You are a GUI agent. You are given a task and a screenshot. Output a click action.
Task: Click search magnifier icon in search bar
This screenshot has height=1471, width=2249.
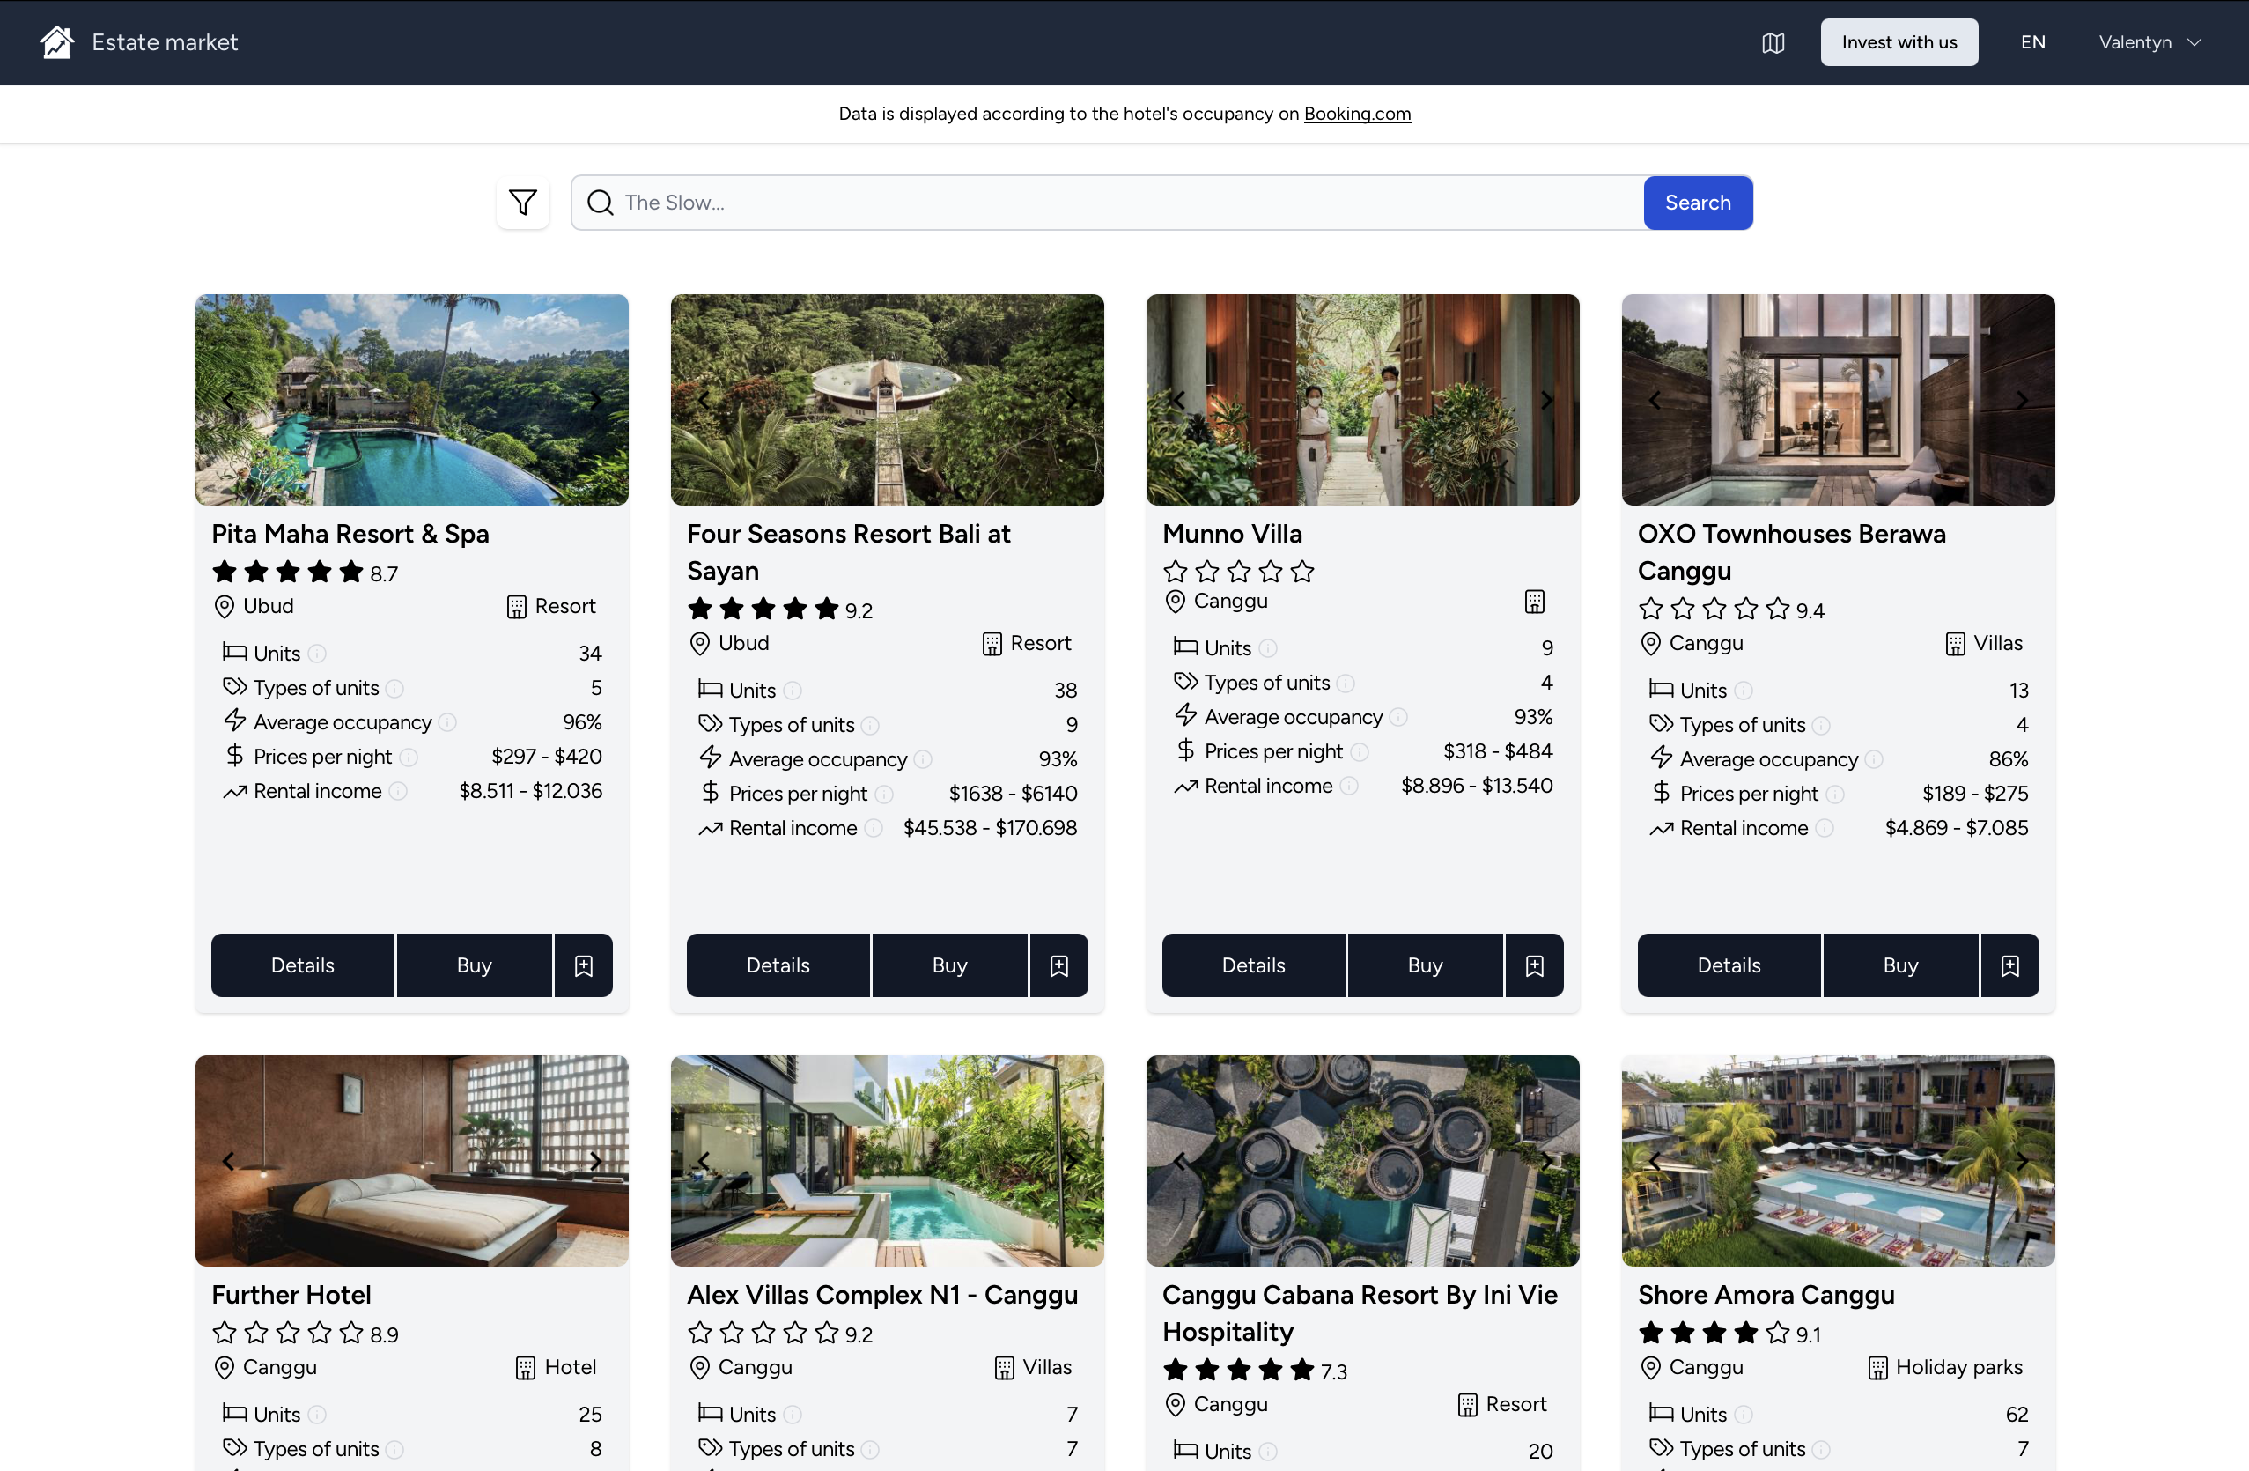tap(600, 203)
